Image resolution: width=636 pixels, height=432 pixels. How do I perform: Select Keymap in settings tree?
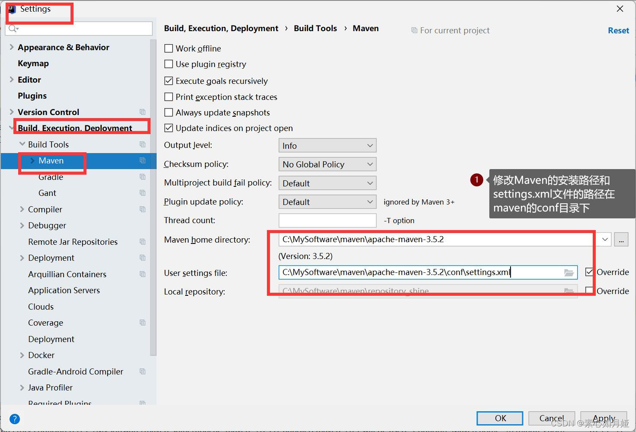(33, 63)
